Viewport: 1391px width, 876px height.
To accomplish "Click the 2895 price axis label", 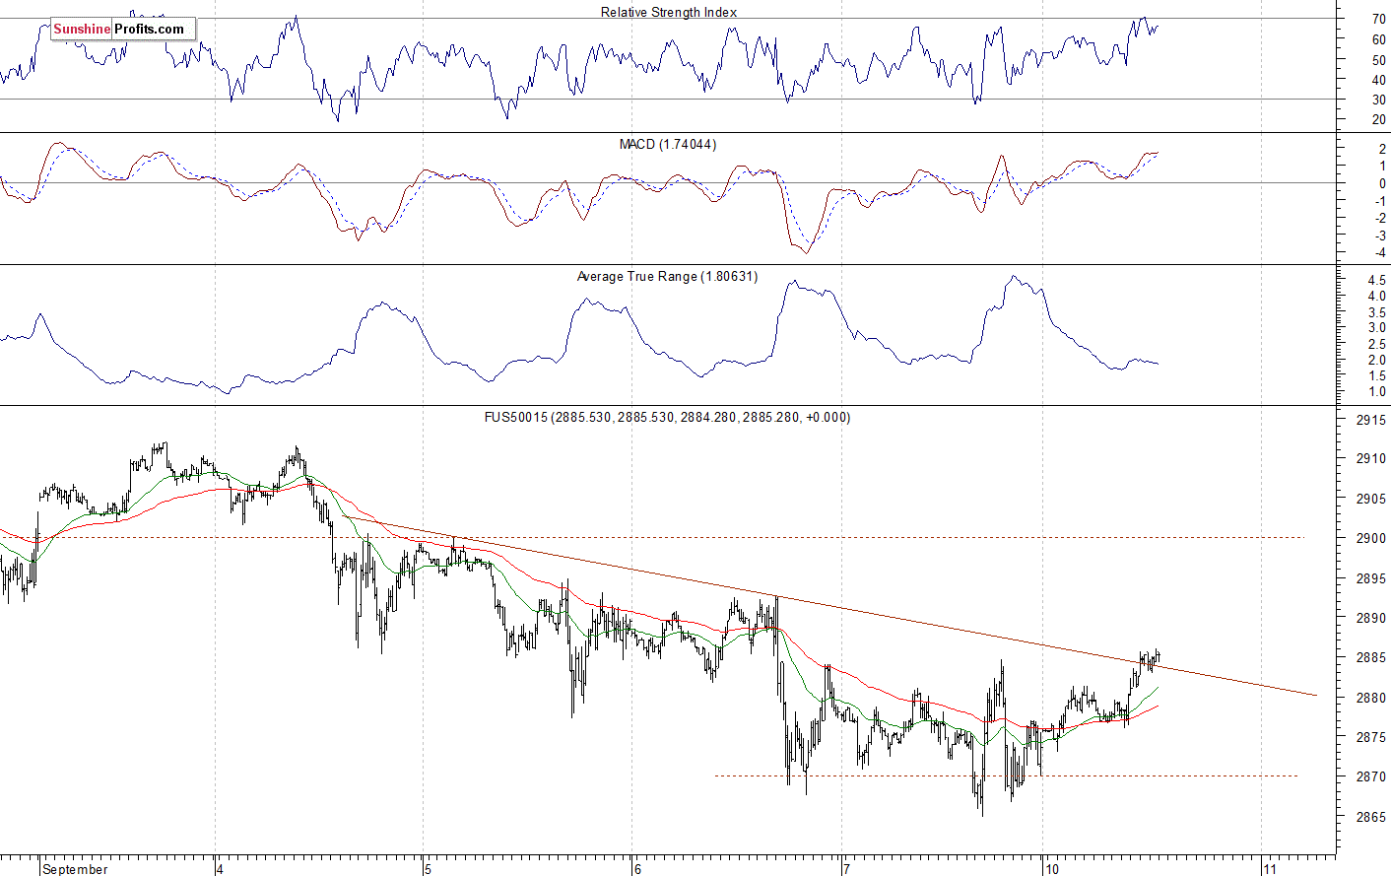I will (1371, 578).
